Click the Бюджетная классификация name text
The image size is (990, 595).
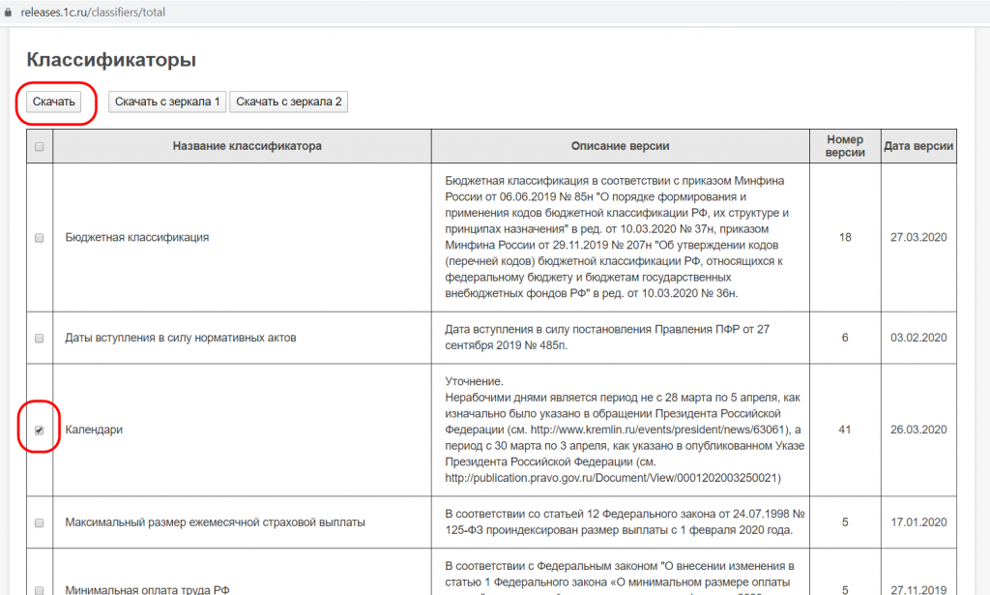coord(136,237)
